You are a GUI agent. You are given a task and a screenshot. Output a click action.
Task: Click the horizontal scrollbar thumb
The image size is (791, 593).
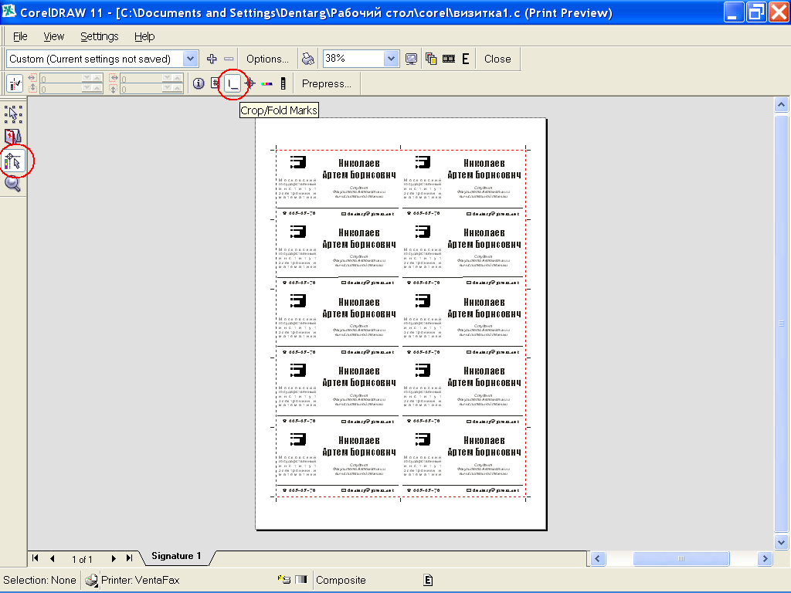[x=681, y=558]
